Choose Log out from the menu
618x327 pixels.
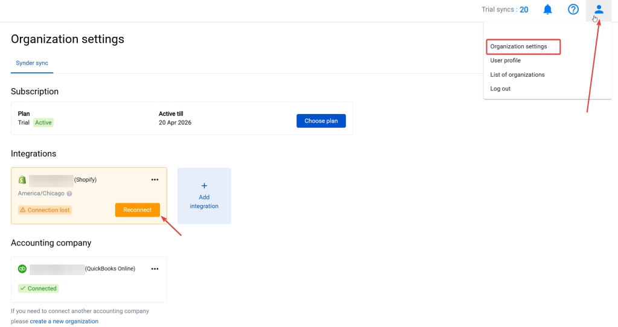(500, 89)
